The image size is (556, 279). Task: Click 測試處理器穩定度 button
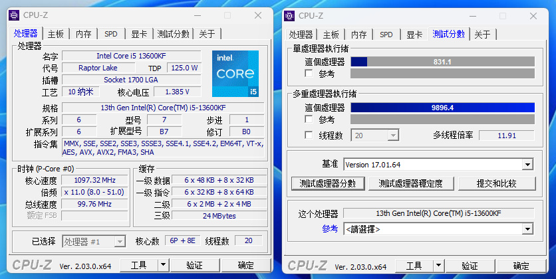410,183
